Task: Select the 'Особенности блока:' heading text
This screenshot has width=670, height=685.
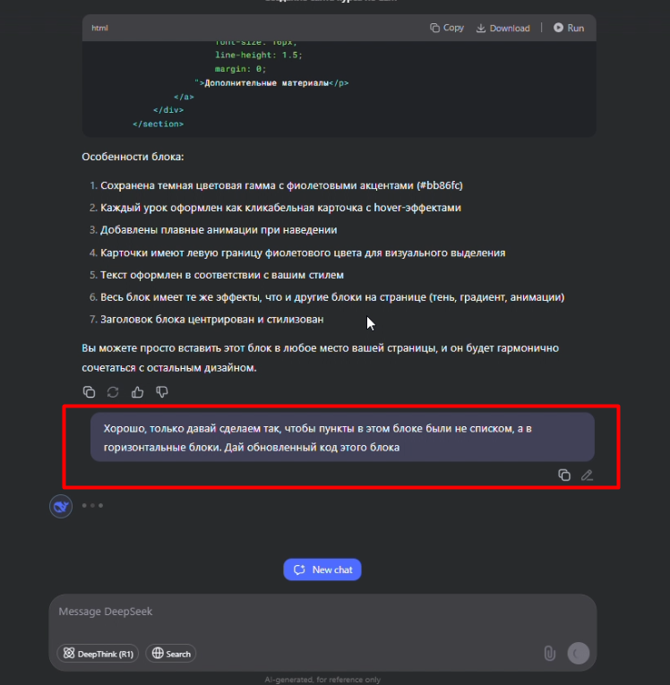Action: (133, 157)
